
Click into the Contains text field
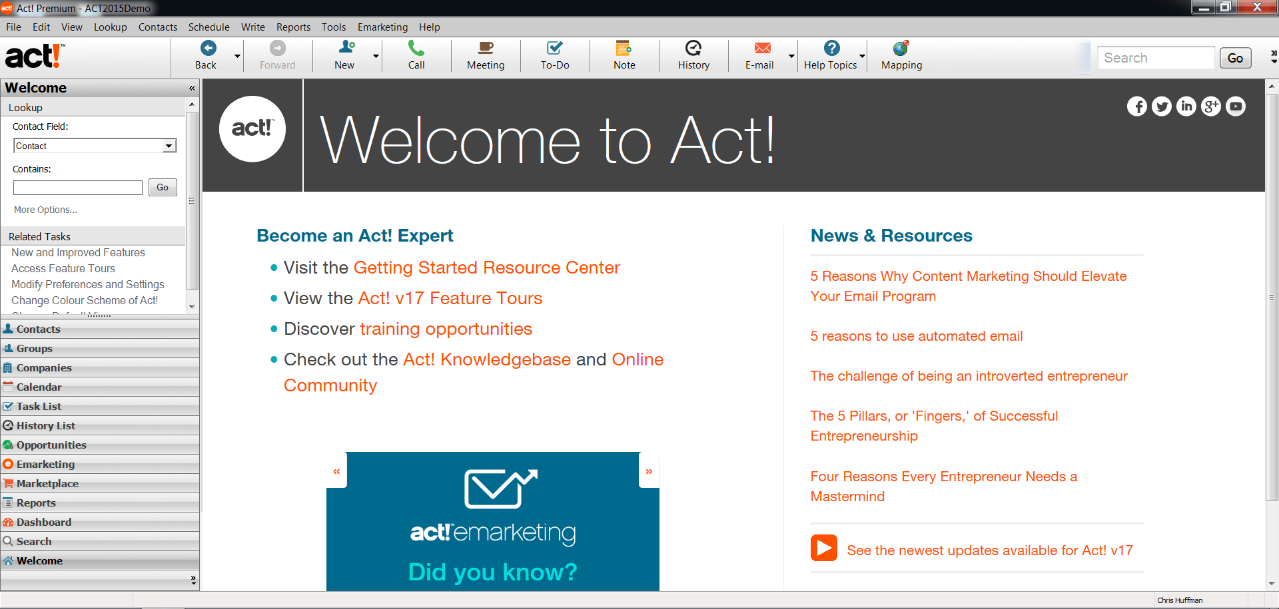coord(78,188)
